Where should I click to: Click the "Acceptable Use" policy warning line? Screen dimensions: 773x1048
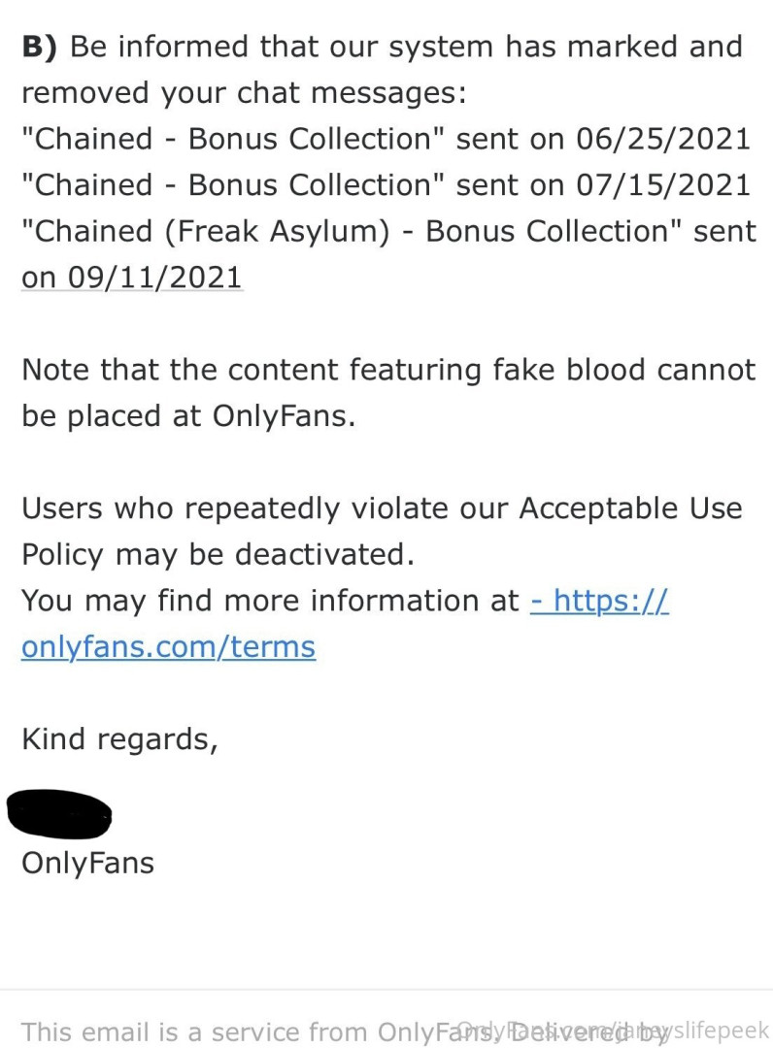tap(382, 508)
